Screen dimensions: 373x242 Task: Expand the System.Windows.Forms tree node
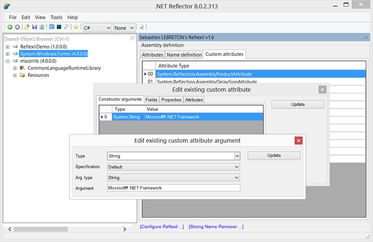(8, 54)
